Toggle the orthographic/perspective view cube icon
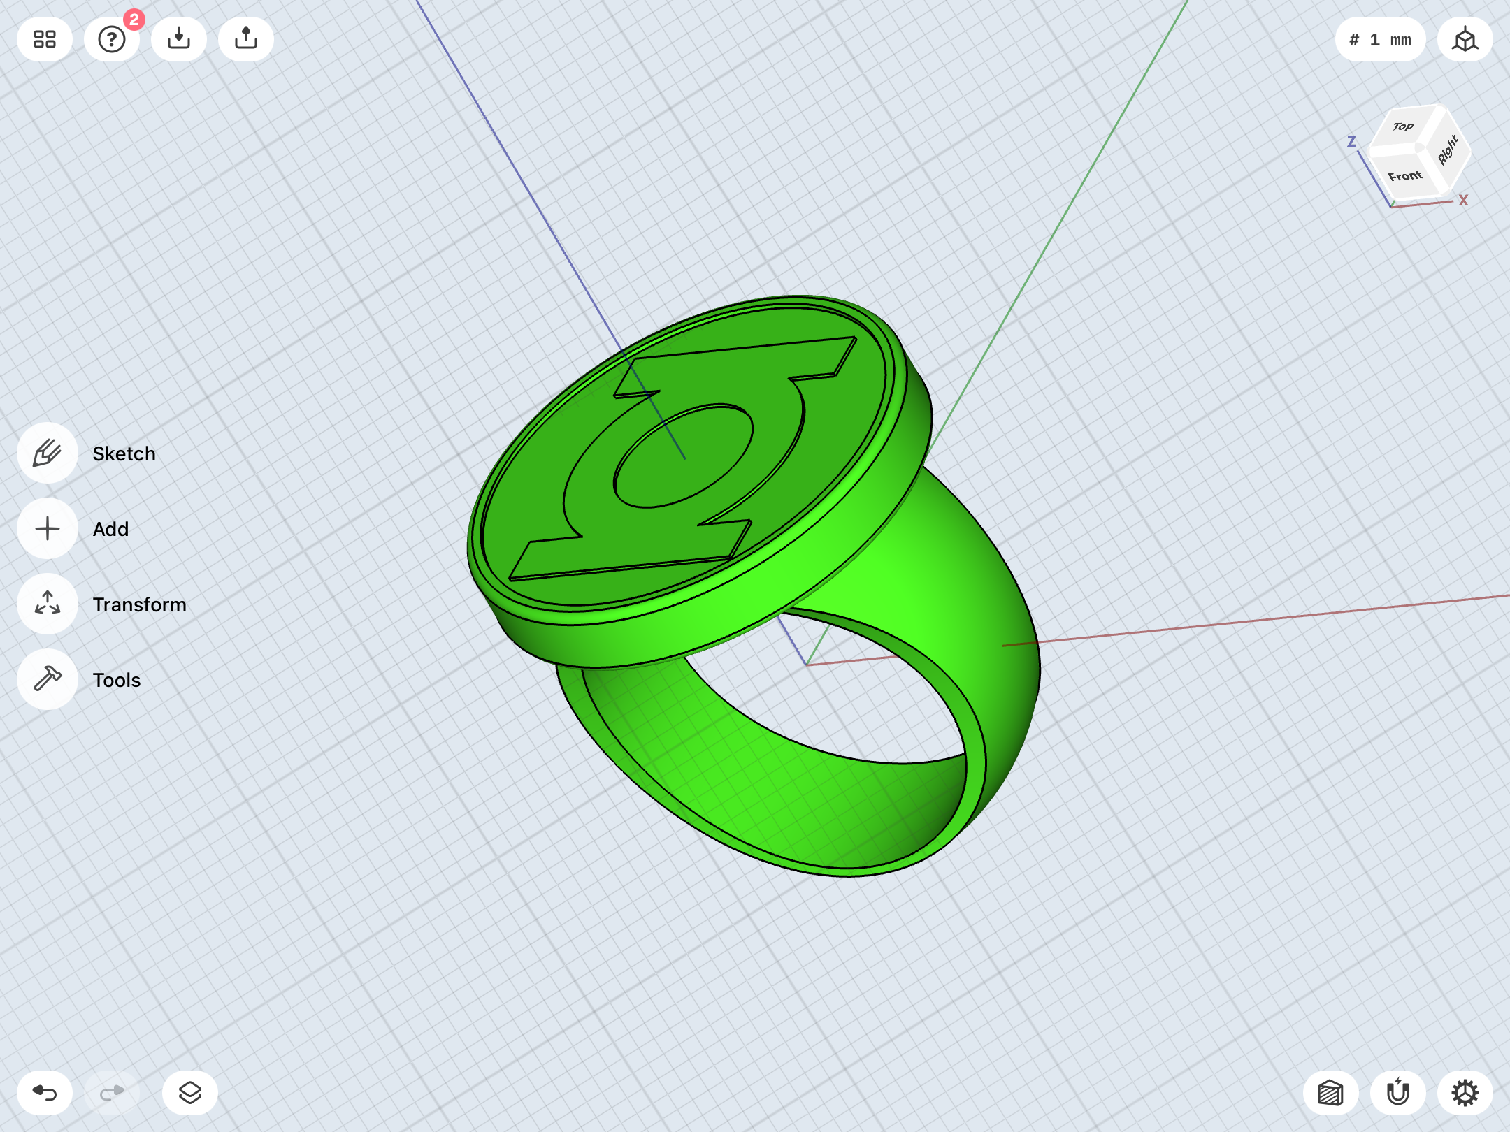The image size is (1510, 1132). point(1465,40)
